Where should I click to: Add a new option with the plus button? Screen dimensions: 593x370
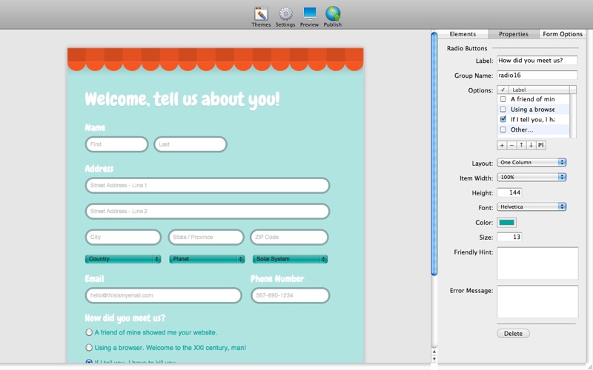click(x=502, y=145)
